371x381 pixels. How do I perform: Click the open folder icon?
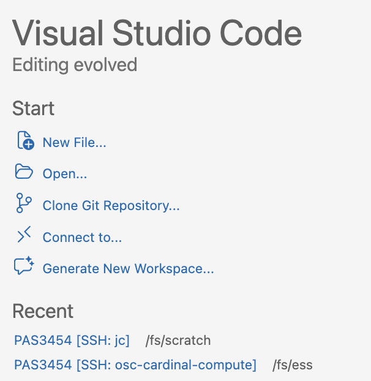(x=24, y=172)
